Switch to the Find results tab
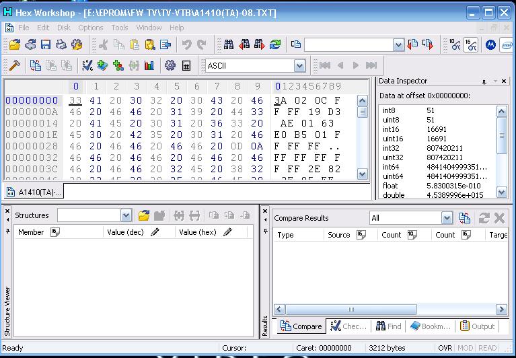 point(389,326)
